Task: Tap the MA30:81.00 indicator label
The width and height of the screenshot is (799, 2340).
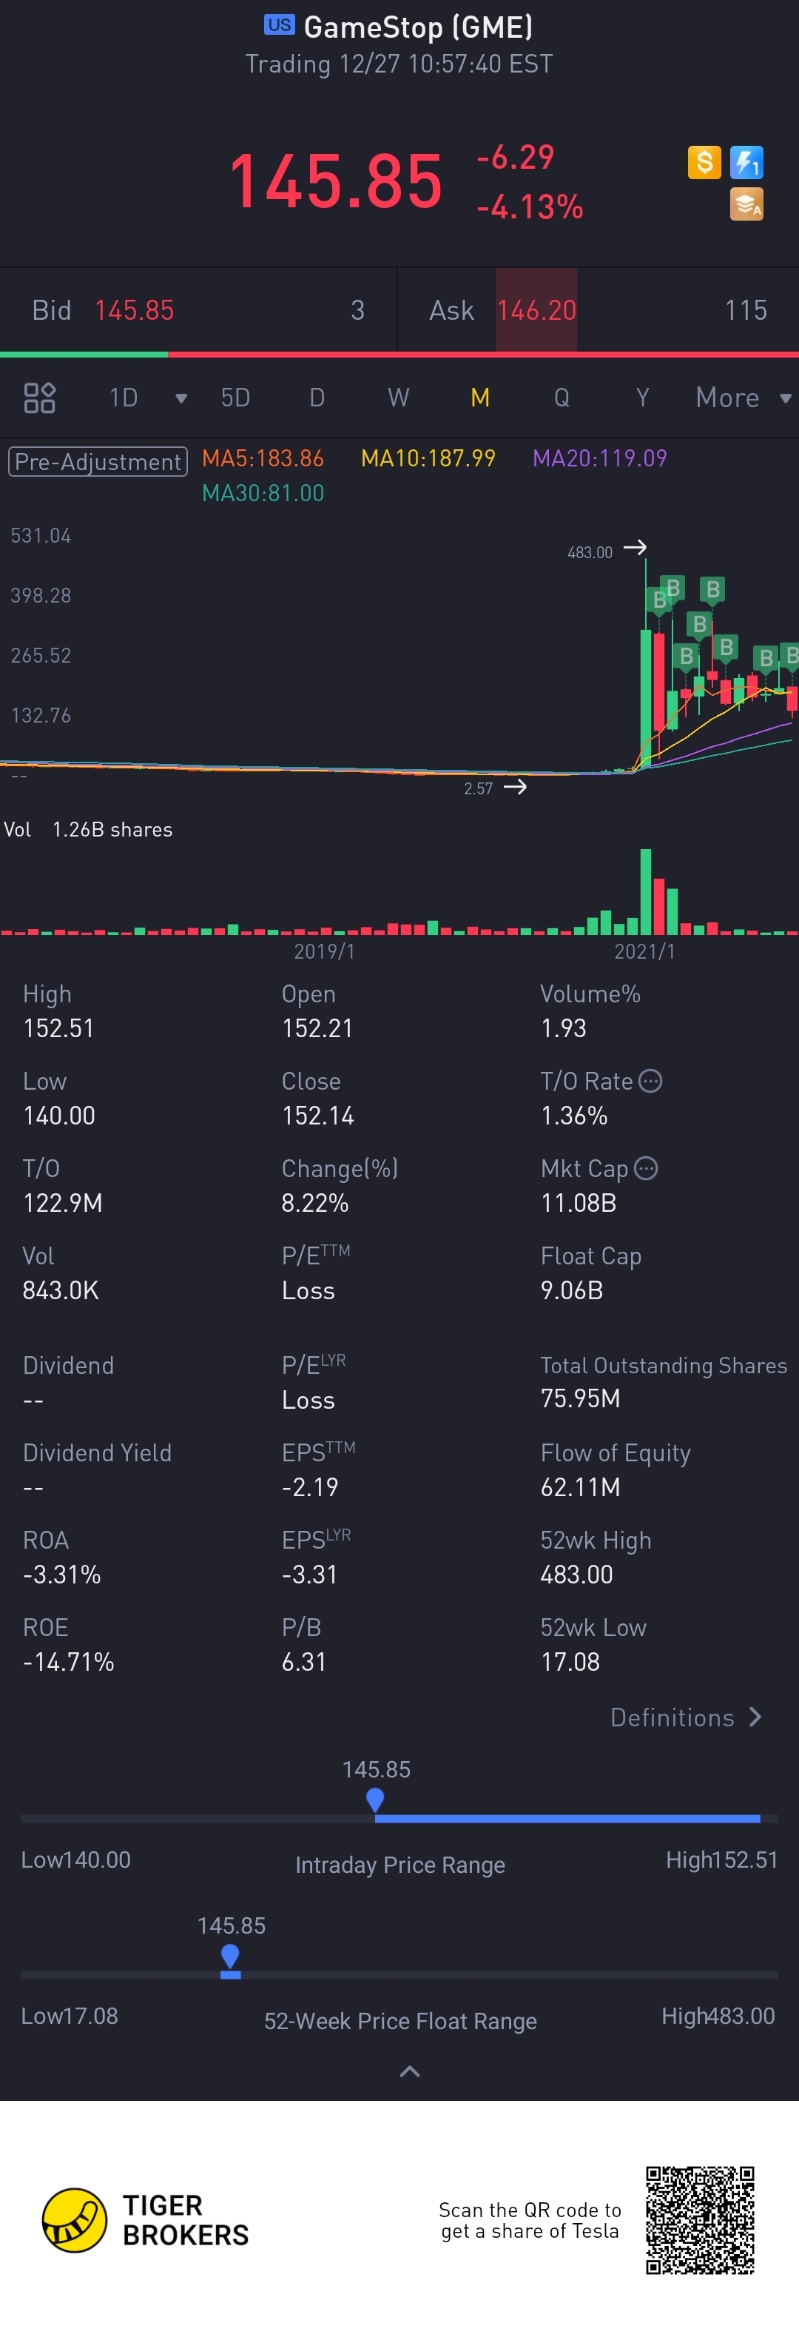Action: [263, 492]
